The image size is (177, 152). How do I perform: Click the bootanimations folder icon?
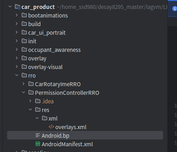coord(24,15)
